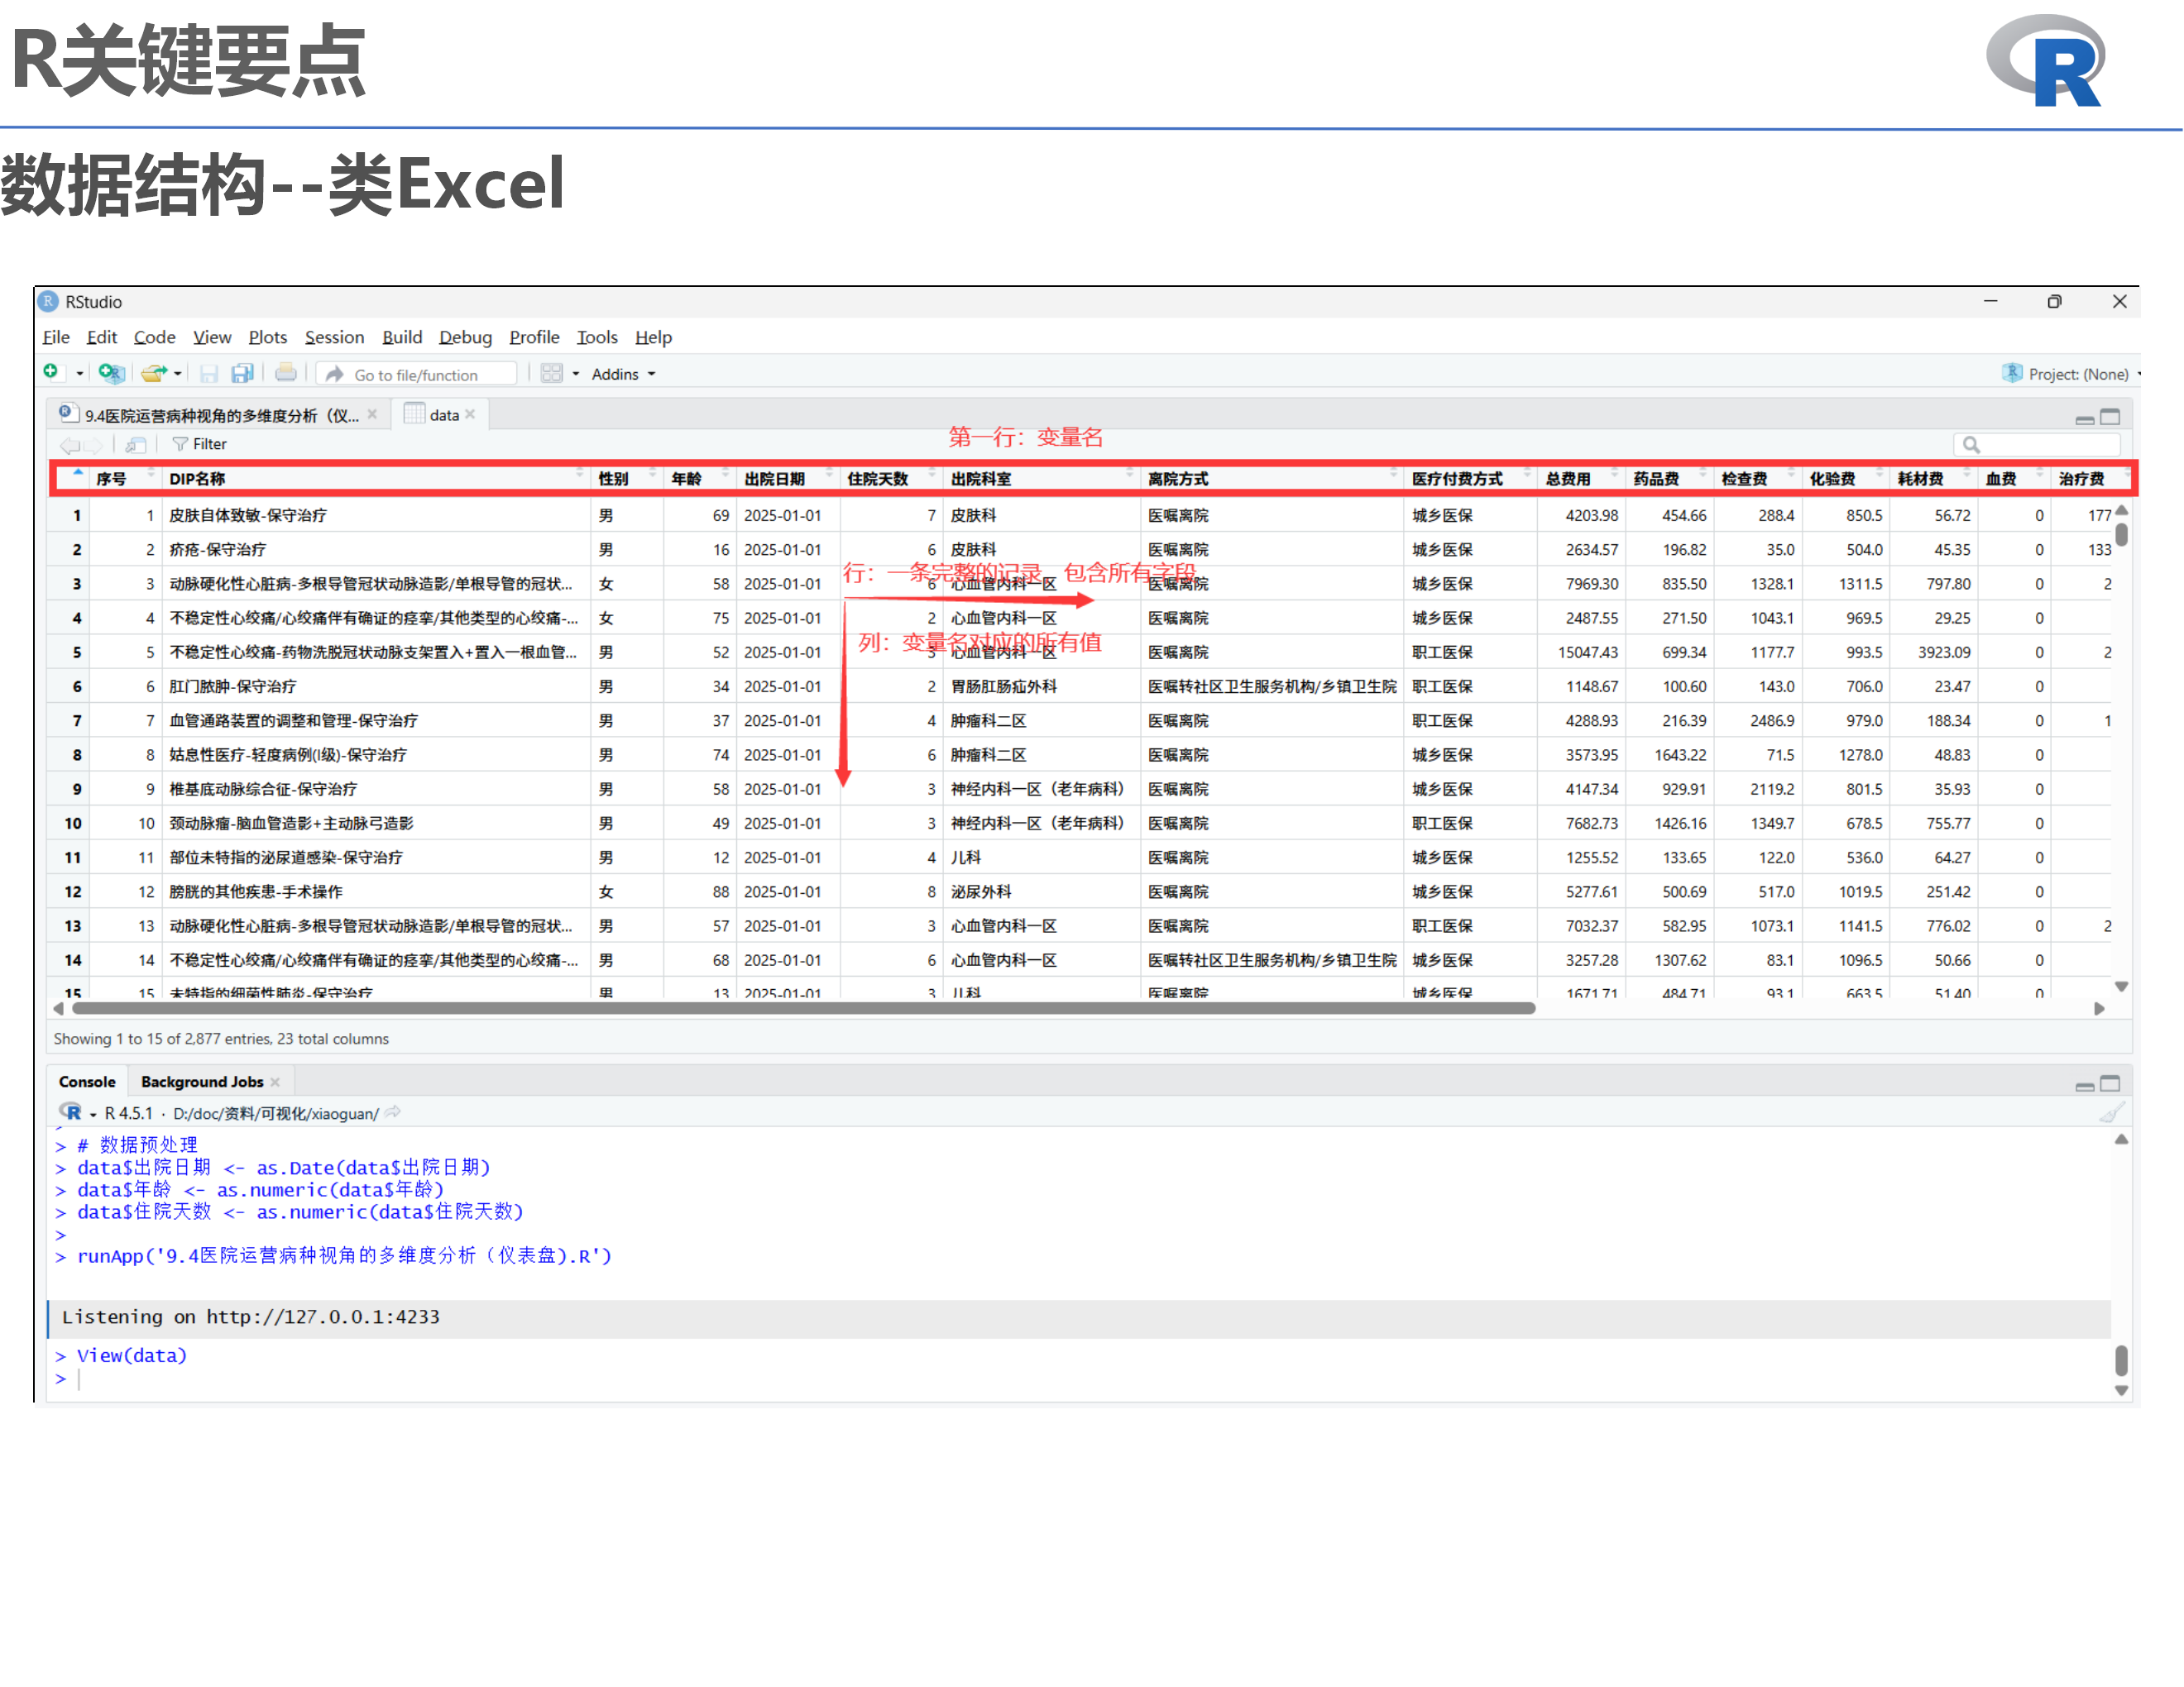Click the Open file folder icon
This screenshot has width=2184, height=1687.
153,373
